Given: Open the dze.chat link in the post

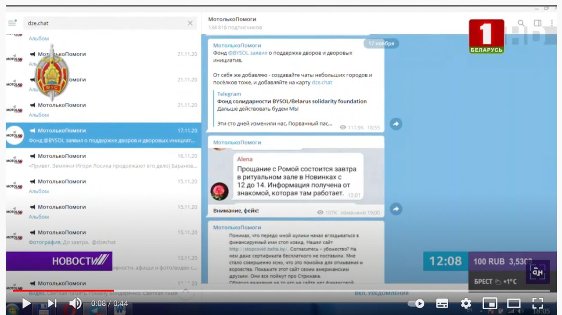Looking at the screenshot, I should [x=322, y=83].
